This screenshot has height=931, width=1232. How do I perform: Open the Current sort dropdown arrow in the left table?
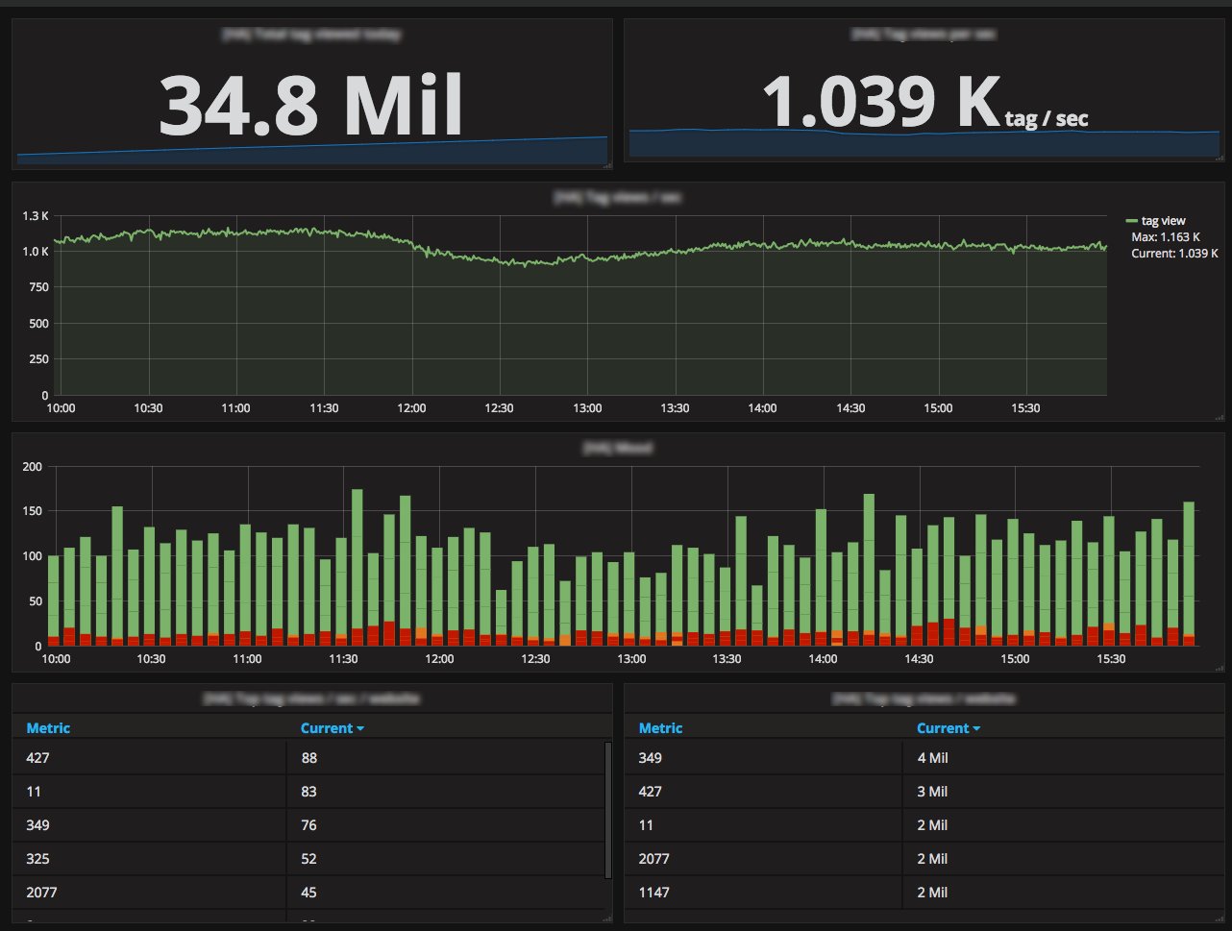(359, 728)
